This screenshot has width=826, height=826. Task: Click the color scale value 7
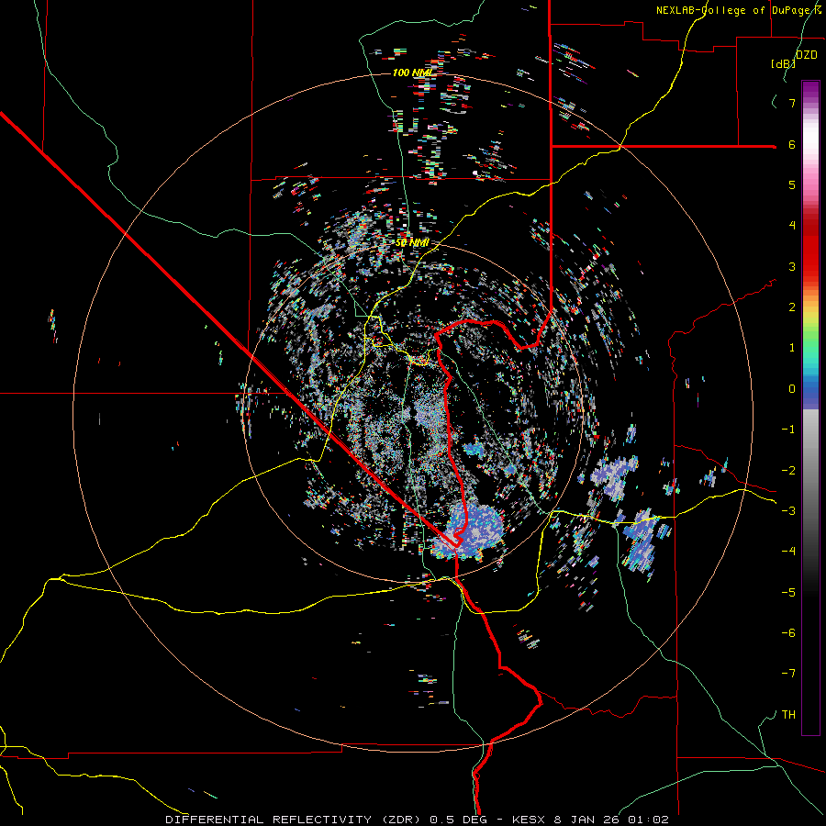pos(792,103)
